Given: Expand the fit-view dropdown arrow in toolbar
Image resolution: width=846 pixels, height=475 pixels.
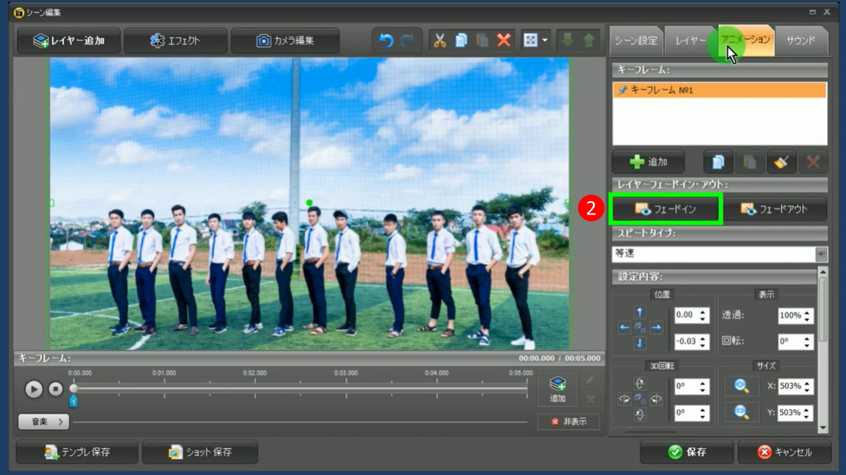Looking at the screenshot, I should pyautogui.click(x=546, y=41).
